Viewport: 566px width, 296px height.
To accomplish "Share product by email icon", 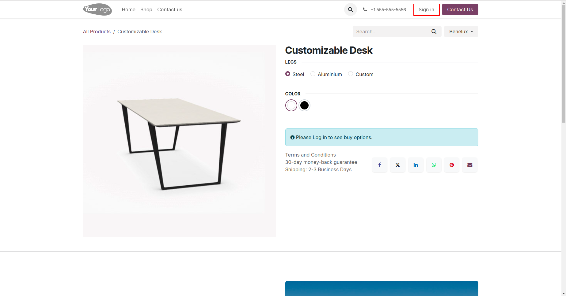I will pyautogui.click(x=470, y=165).
